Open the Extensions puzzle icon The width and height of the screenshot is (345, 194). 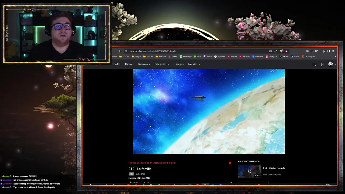pyautogui.click(x=312, y=51)
